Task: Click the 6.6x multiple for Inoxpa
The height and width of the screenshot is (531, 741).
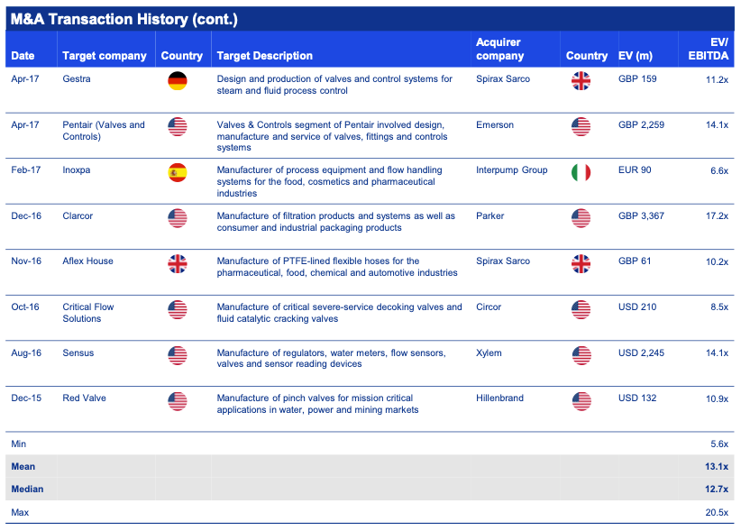Action: [x=719, y=171]
